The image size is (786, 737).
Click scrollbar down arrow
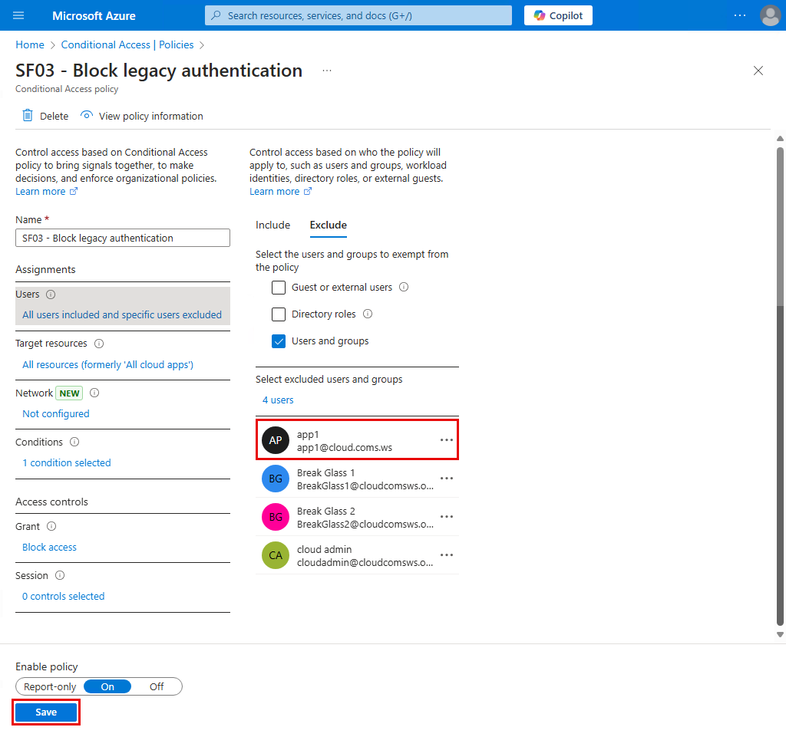(780, 634)
